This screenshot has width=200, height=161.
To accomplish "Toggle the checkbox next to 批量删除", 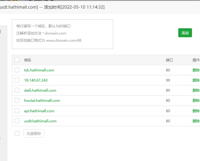I will coord(17,133).
